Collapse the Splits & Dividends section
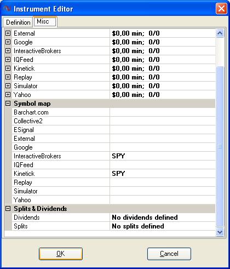Screen dimensions: 230x269 (x=8, y=209)
